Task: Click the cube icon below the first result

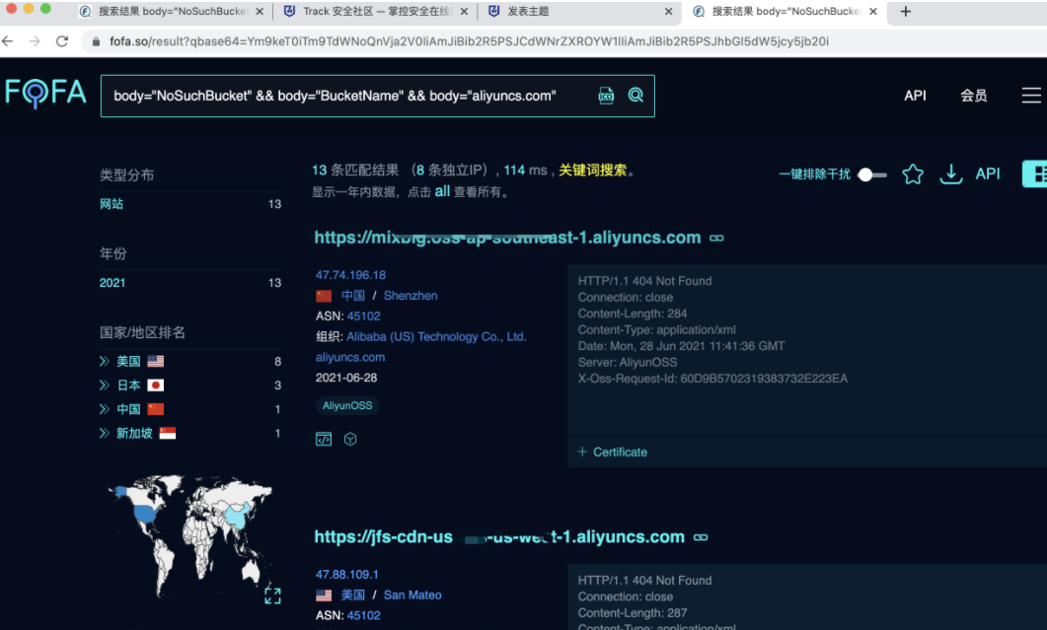Action: coord(350,438)
